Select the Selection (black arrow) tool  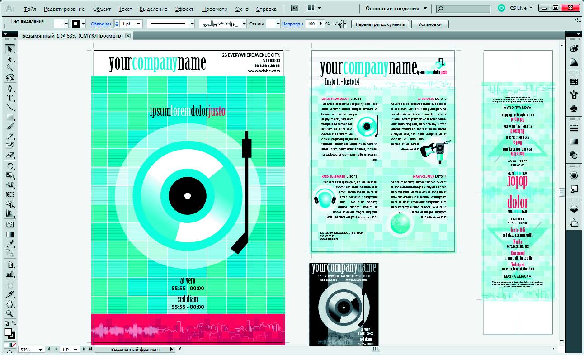click(x=10, y=49)
